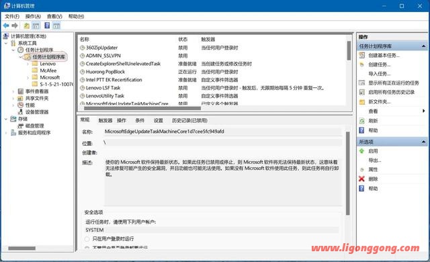Screen dimensions: 430x262
Task: Click 启用所有任务历史记录 action
Action: pos(391,92)
